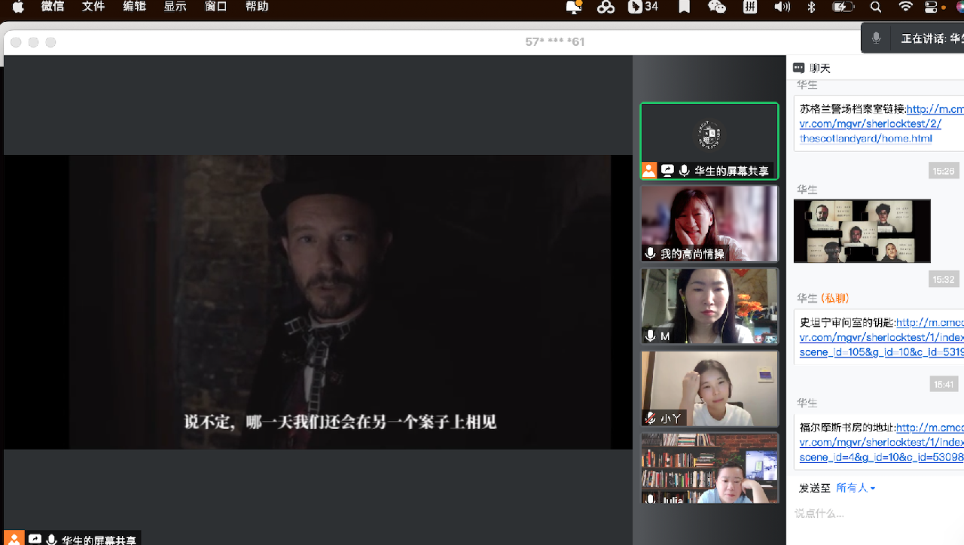
Task: Open the 窗口 menu
Action: [x=215, y=7]
